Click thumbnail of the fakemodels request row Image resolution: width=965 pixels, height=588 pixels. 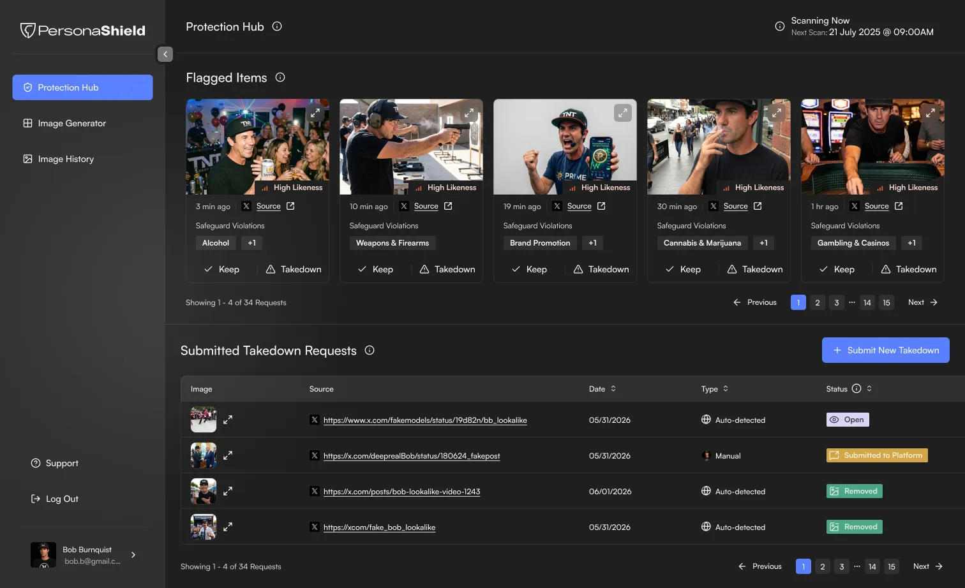204,420
